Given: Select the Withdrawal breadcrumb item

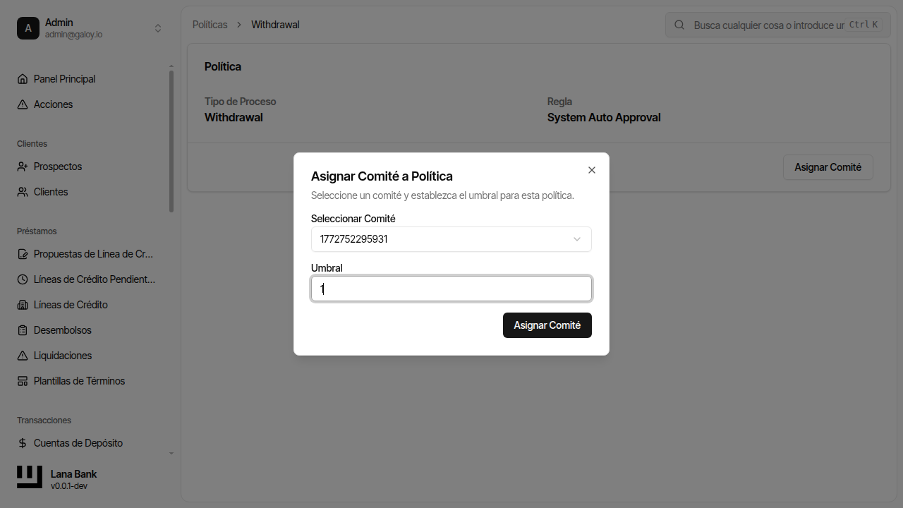Looking at the screenshot, I should click(x=275, y=24).
